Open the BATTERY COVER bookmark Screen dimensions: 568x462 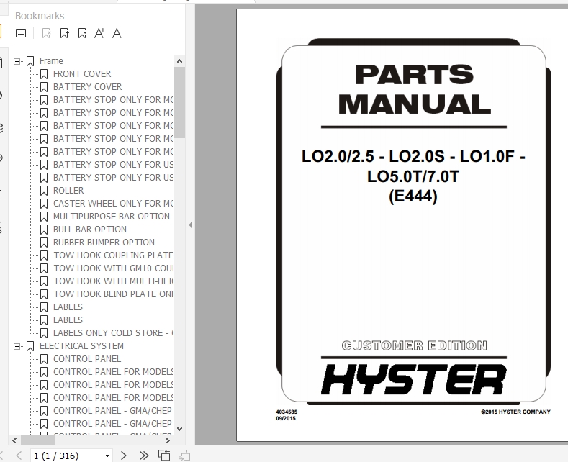(87, 87)
